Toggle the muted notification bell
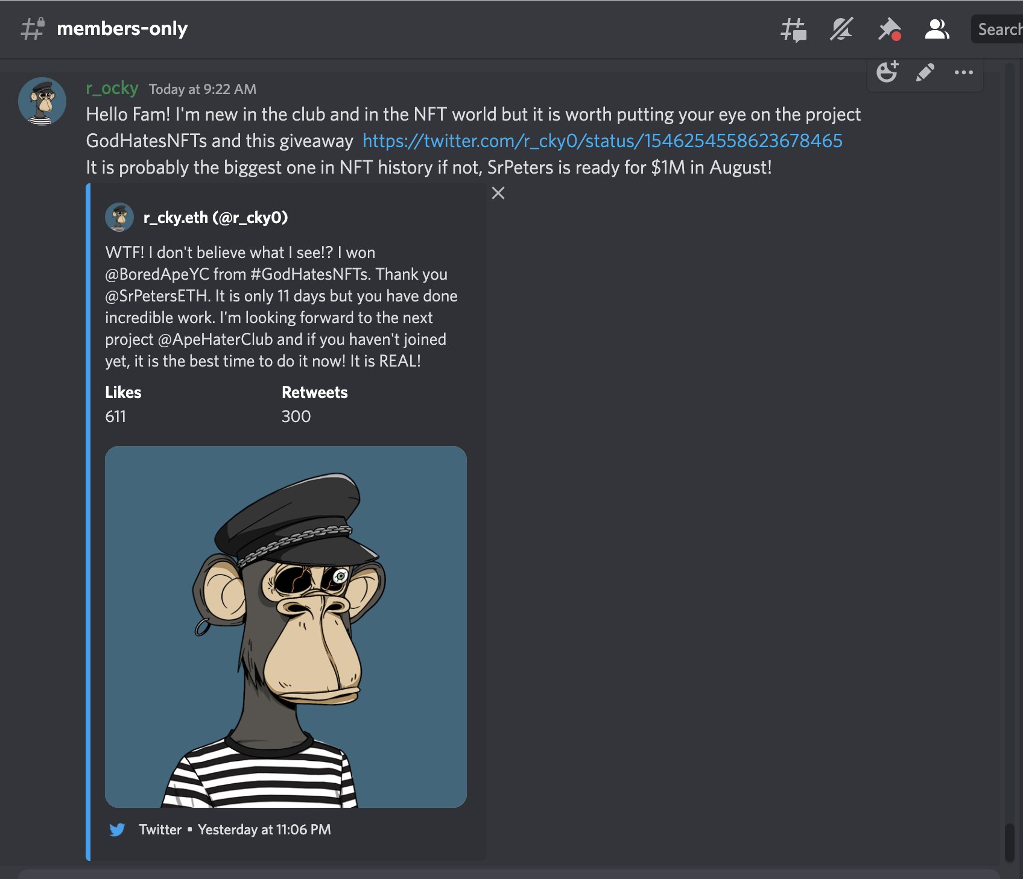Image resolution: width=1023 pixels, height=879 pixels. 841,29
